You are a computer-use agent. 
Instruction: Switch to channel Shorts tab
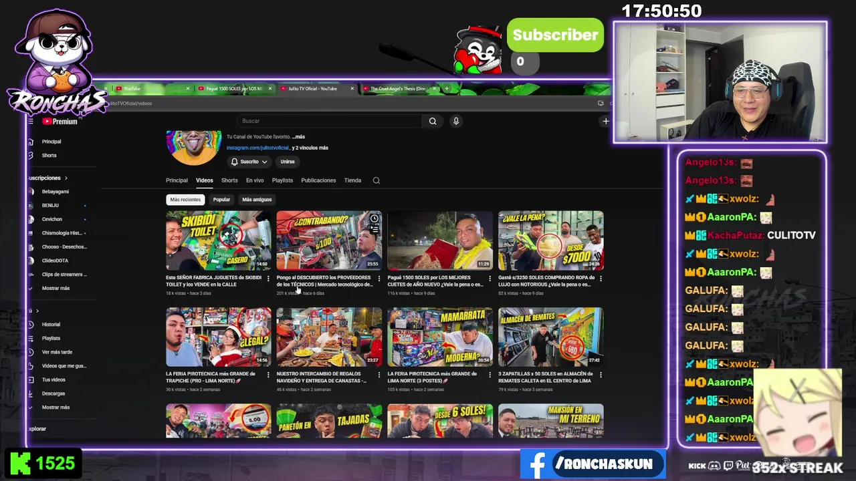(229, 180)
